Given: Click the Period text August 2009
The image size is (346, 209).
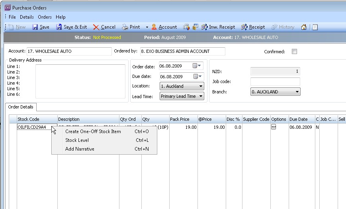Looking at the screenshot, I should (174, 37).
